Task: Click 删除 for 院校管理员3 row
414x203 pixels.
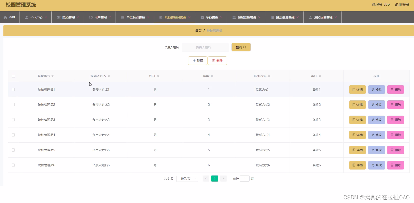Action: pyautogui.click(x=395, y=120)
